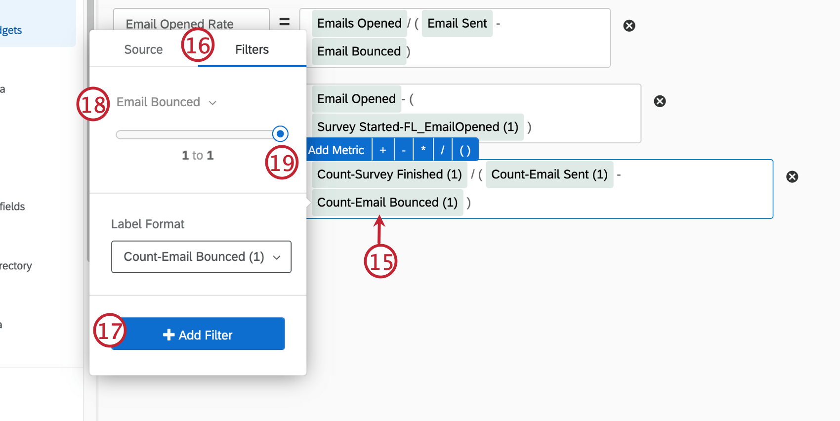Switch to the Source tab
The width and height of the screenshot is (840, 421).
click(143, 49)
